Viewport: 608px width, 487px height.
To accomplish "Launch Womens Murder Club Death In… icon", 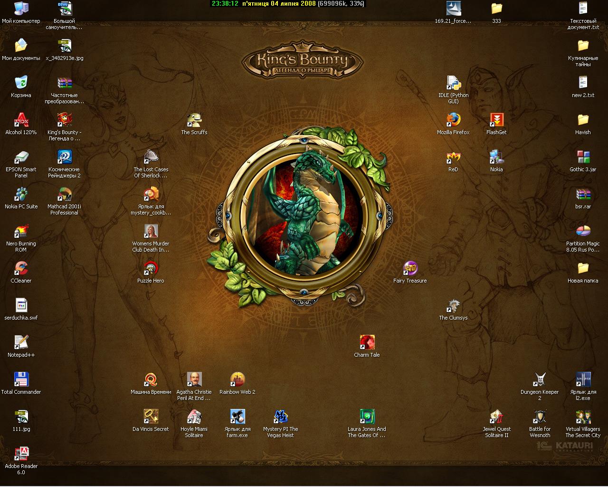I will pyautogui.click(x=151, y=231).
